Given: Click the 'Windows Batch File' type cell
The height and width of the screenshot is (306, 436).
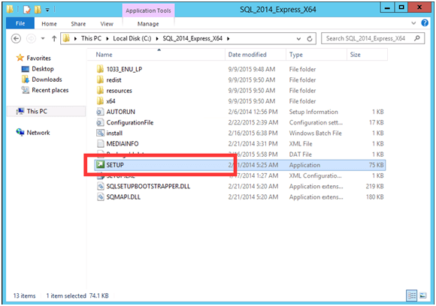Looking at the screenshot, I should click(x=315, y=133).
